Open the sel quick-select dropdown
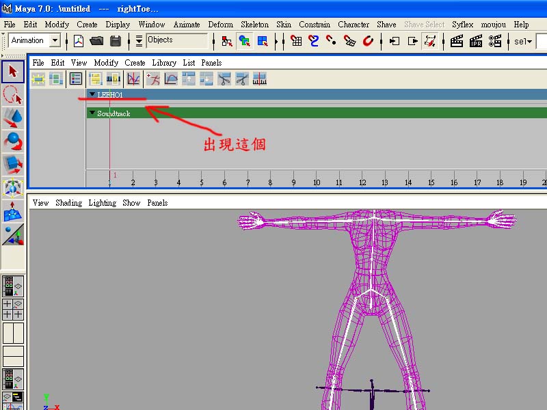This screenshot has height=410, width=547. (523, 42)
